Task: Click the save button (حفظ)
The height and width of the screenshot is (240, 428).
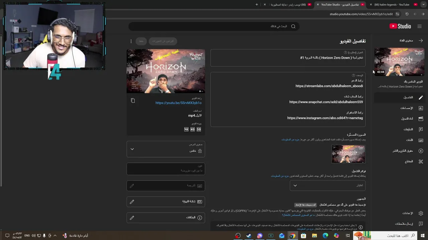Action: tap(141, 41)
